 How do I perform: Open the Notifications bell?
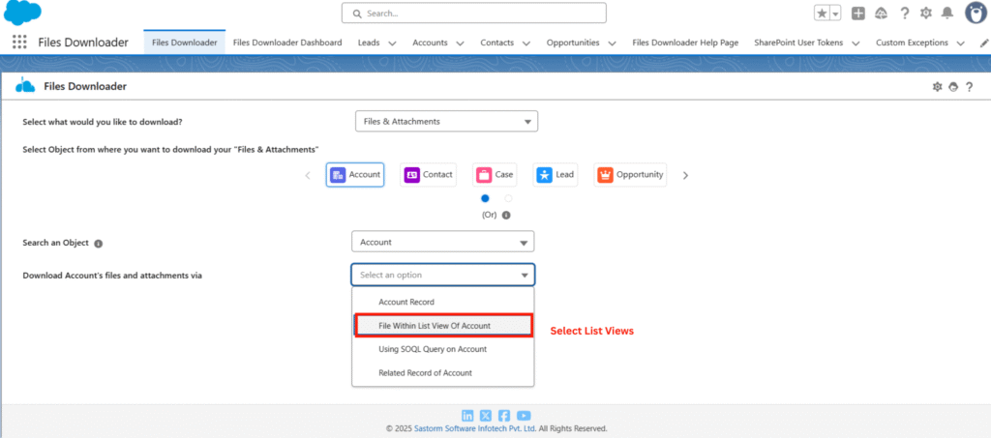(x=946, y=14)
